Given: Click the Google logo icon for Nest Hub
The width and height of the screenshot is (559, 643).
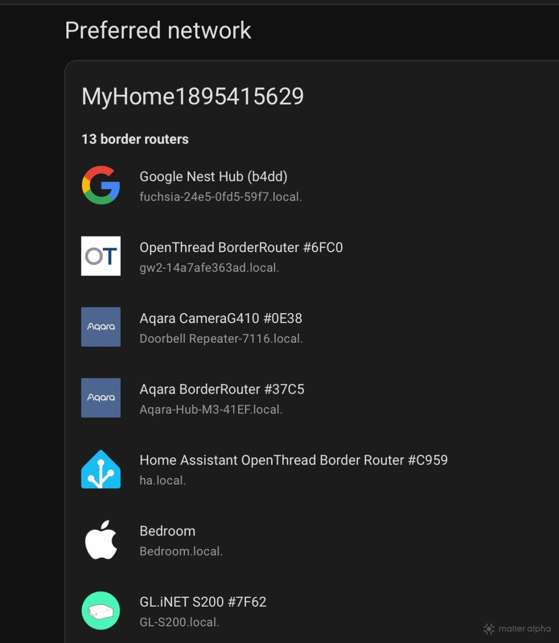Looking at the screenshot, I should (101, 185).
